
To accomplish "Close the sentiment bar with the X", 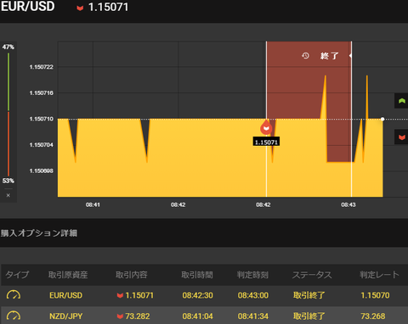I will coord(8,195).
